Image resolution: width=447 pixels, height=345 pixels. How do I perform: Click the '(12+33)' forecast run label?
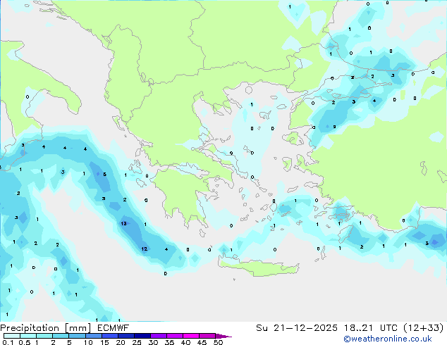423,328
